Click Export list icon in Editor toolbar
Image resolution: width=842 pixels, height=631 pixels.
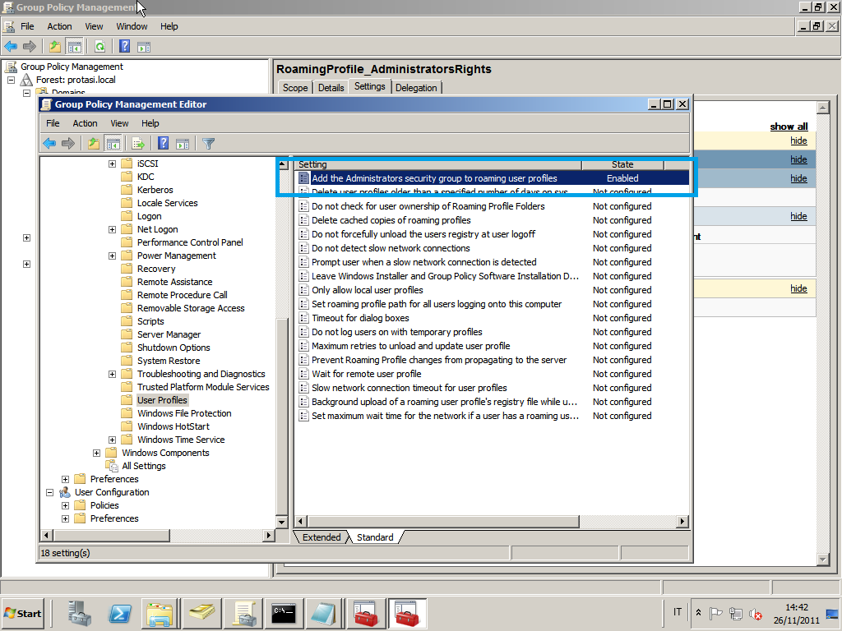click(x=138, y=143)
